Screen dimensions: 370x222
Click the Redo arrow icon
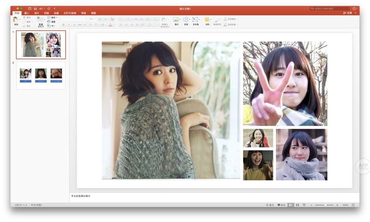pyautogui.click(x=49, y=9)
